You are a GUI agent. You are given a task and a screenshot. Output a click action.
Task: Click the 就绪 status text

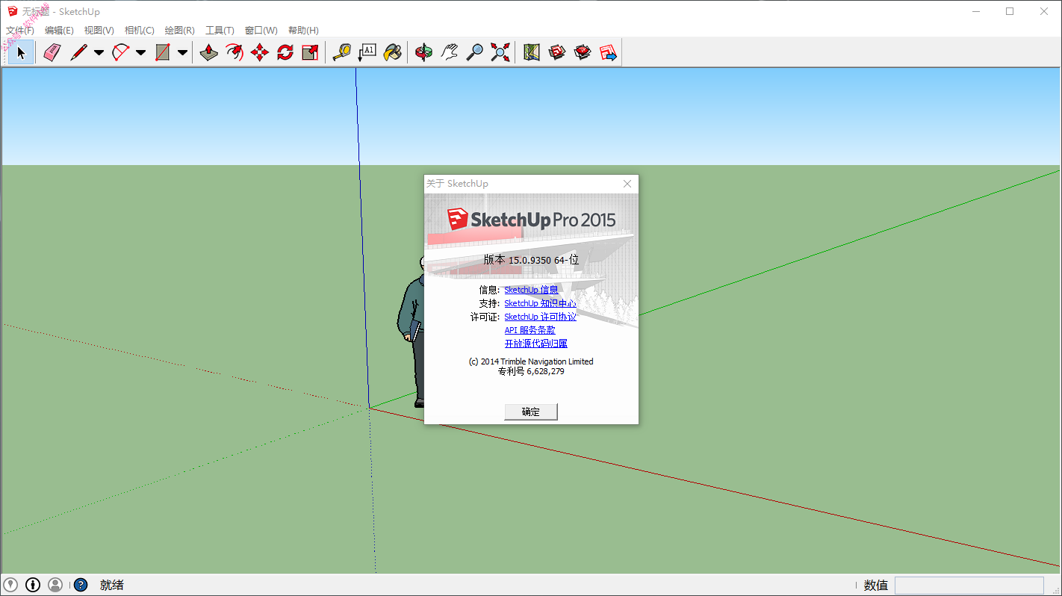click(111, 585)
